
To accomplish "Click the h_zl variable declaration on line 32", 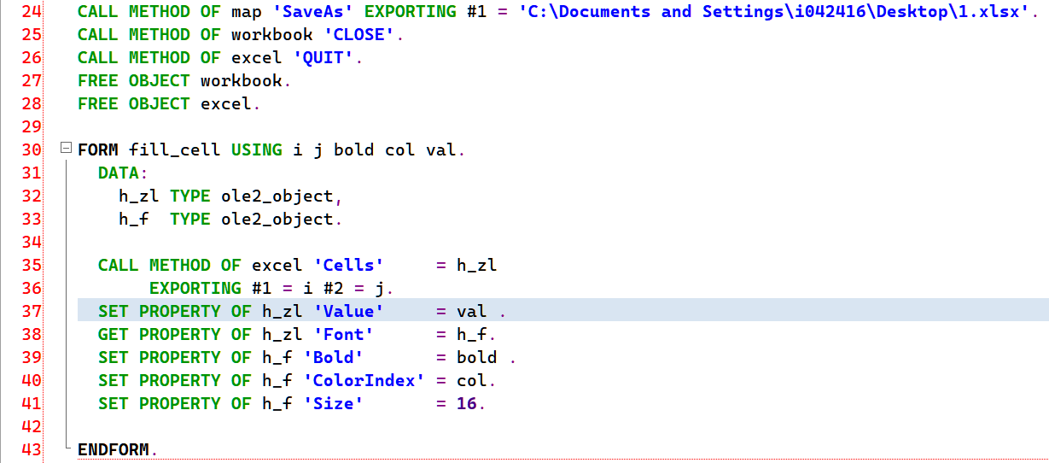I will (139, 196).
